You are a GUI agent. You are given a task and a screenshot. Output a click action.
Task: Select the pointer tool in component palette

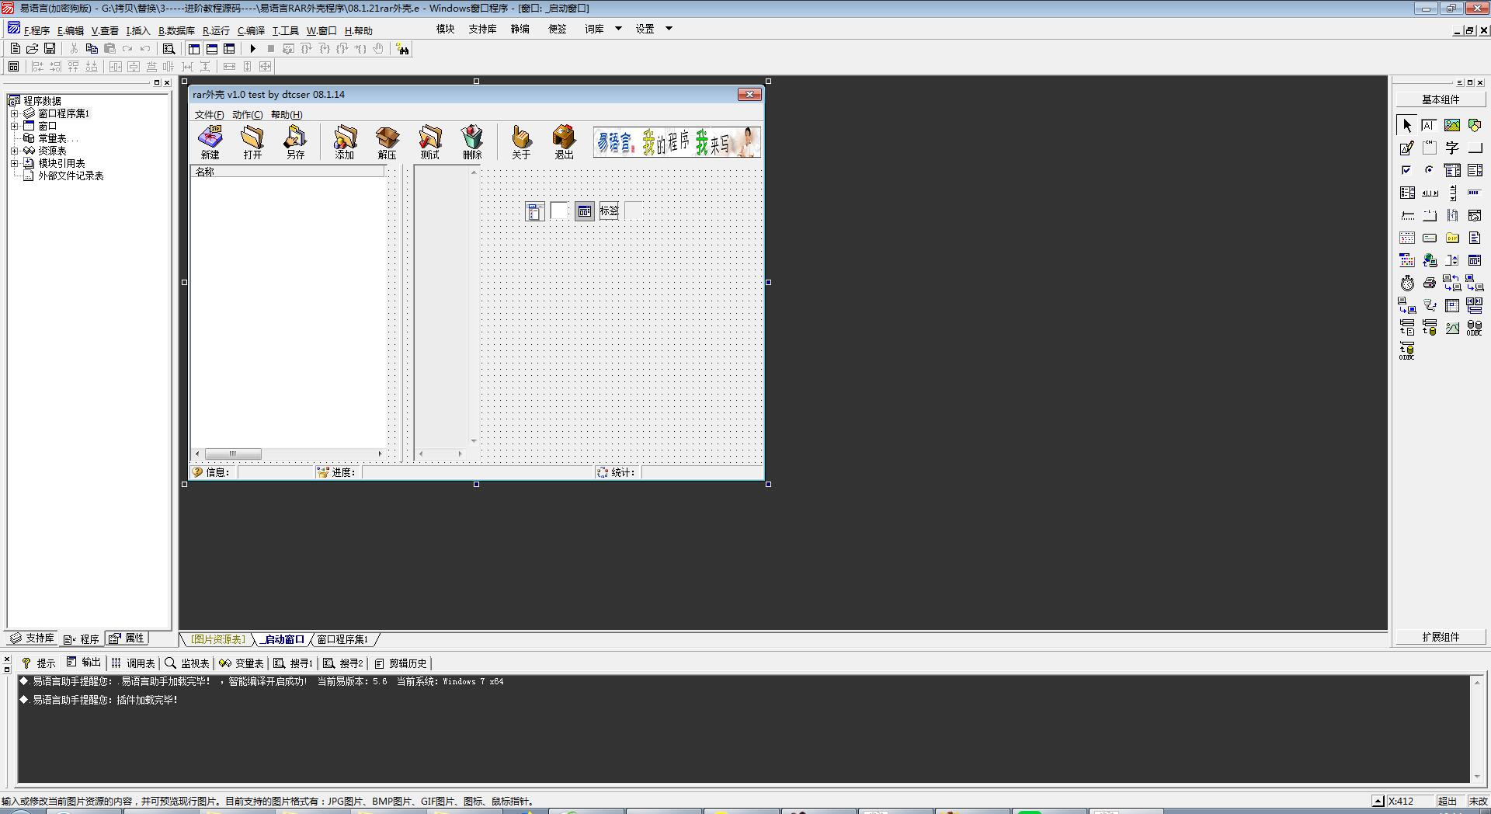[x=1407, y=125]
